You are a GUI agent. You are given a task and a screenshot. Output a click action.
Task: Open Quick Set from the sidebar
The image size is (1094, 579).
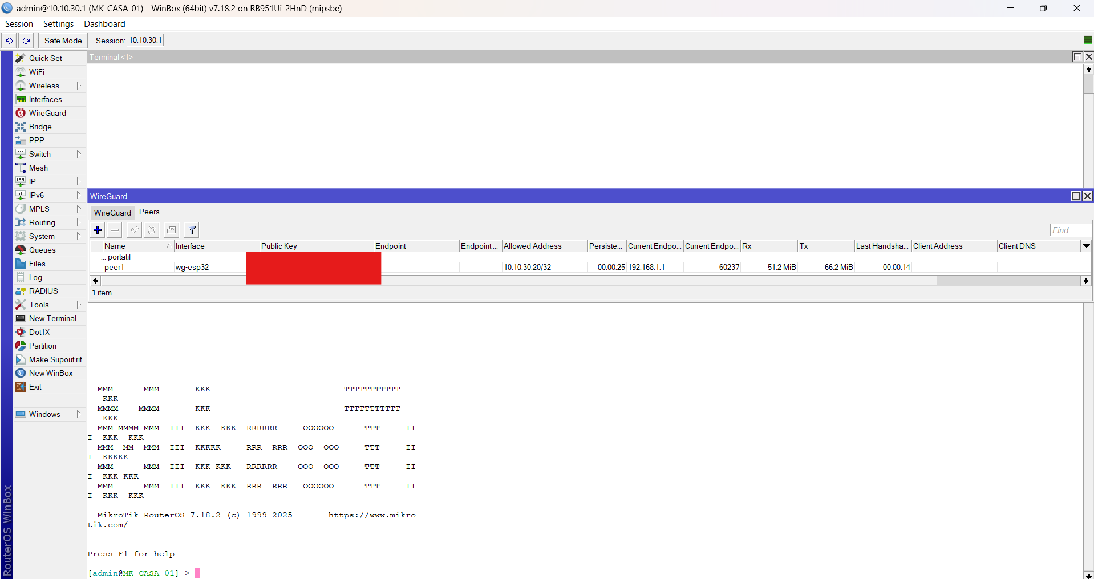(x=50, y=58)
